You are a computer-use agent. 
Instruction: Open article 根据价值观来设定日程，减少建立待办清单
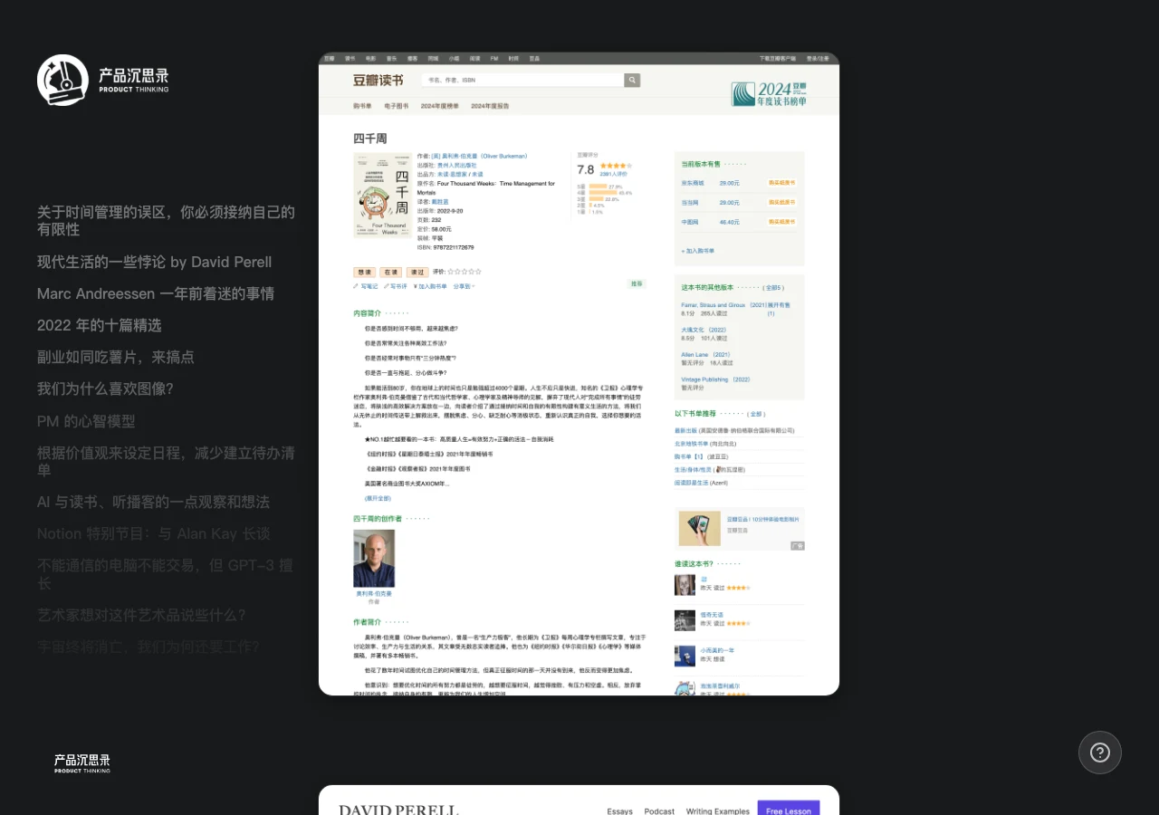[x=167, y=461]
